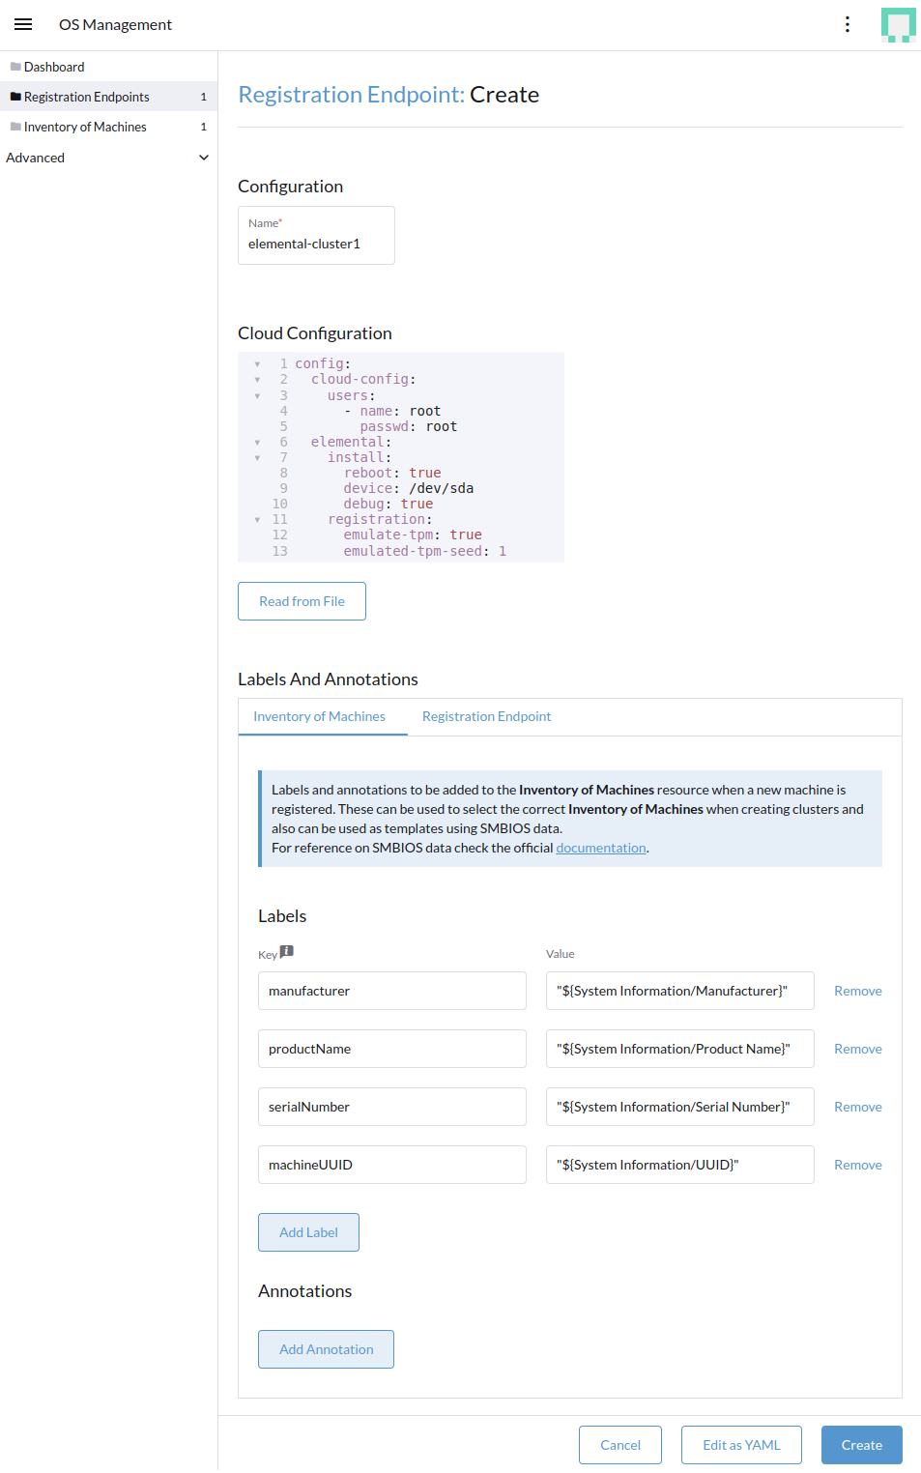Click the Inventory of Machines folder icon
Viewport: 921px width, 1473px height.
pos(15,127)
